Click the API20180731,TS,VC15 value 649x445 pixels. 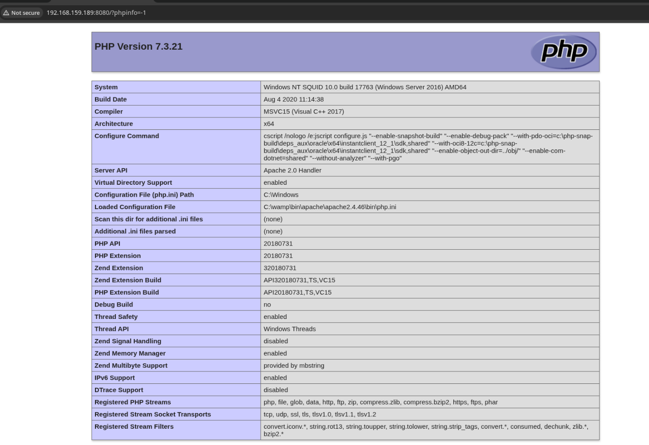pos(297,292)
